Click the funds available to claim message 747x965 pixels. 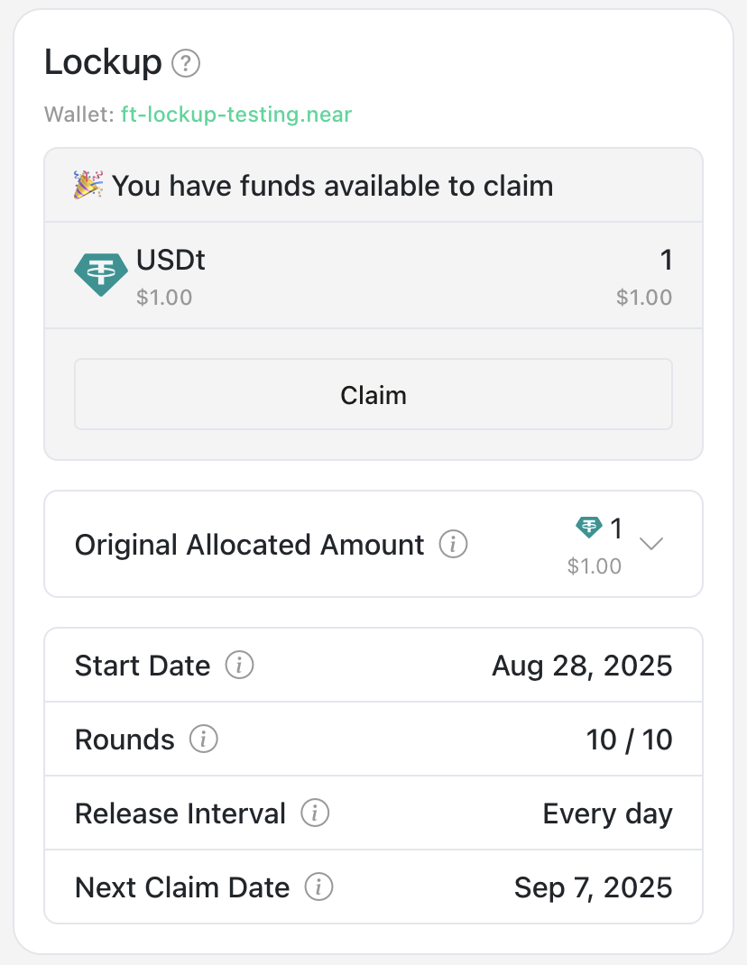click(x=332, y=186)
